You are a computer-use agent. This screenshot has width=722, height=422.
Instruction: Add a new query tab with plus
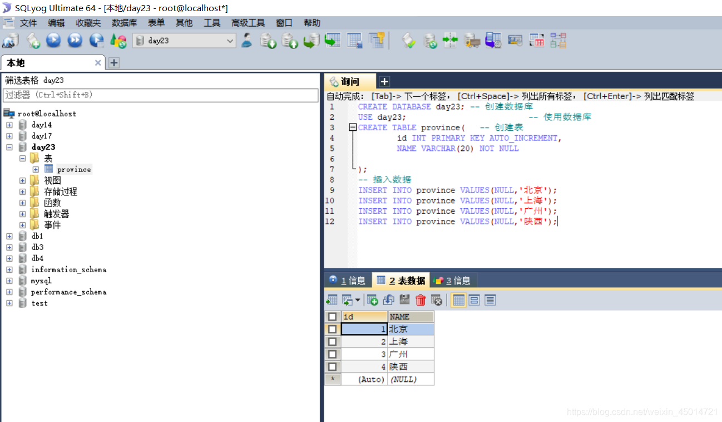coord(384,82)
